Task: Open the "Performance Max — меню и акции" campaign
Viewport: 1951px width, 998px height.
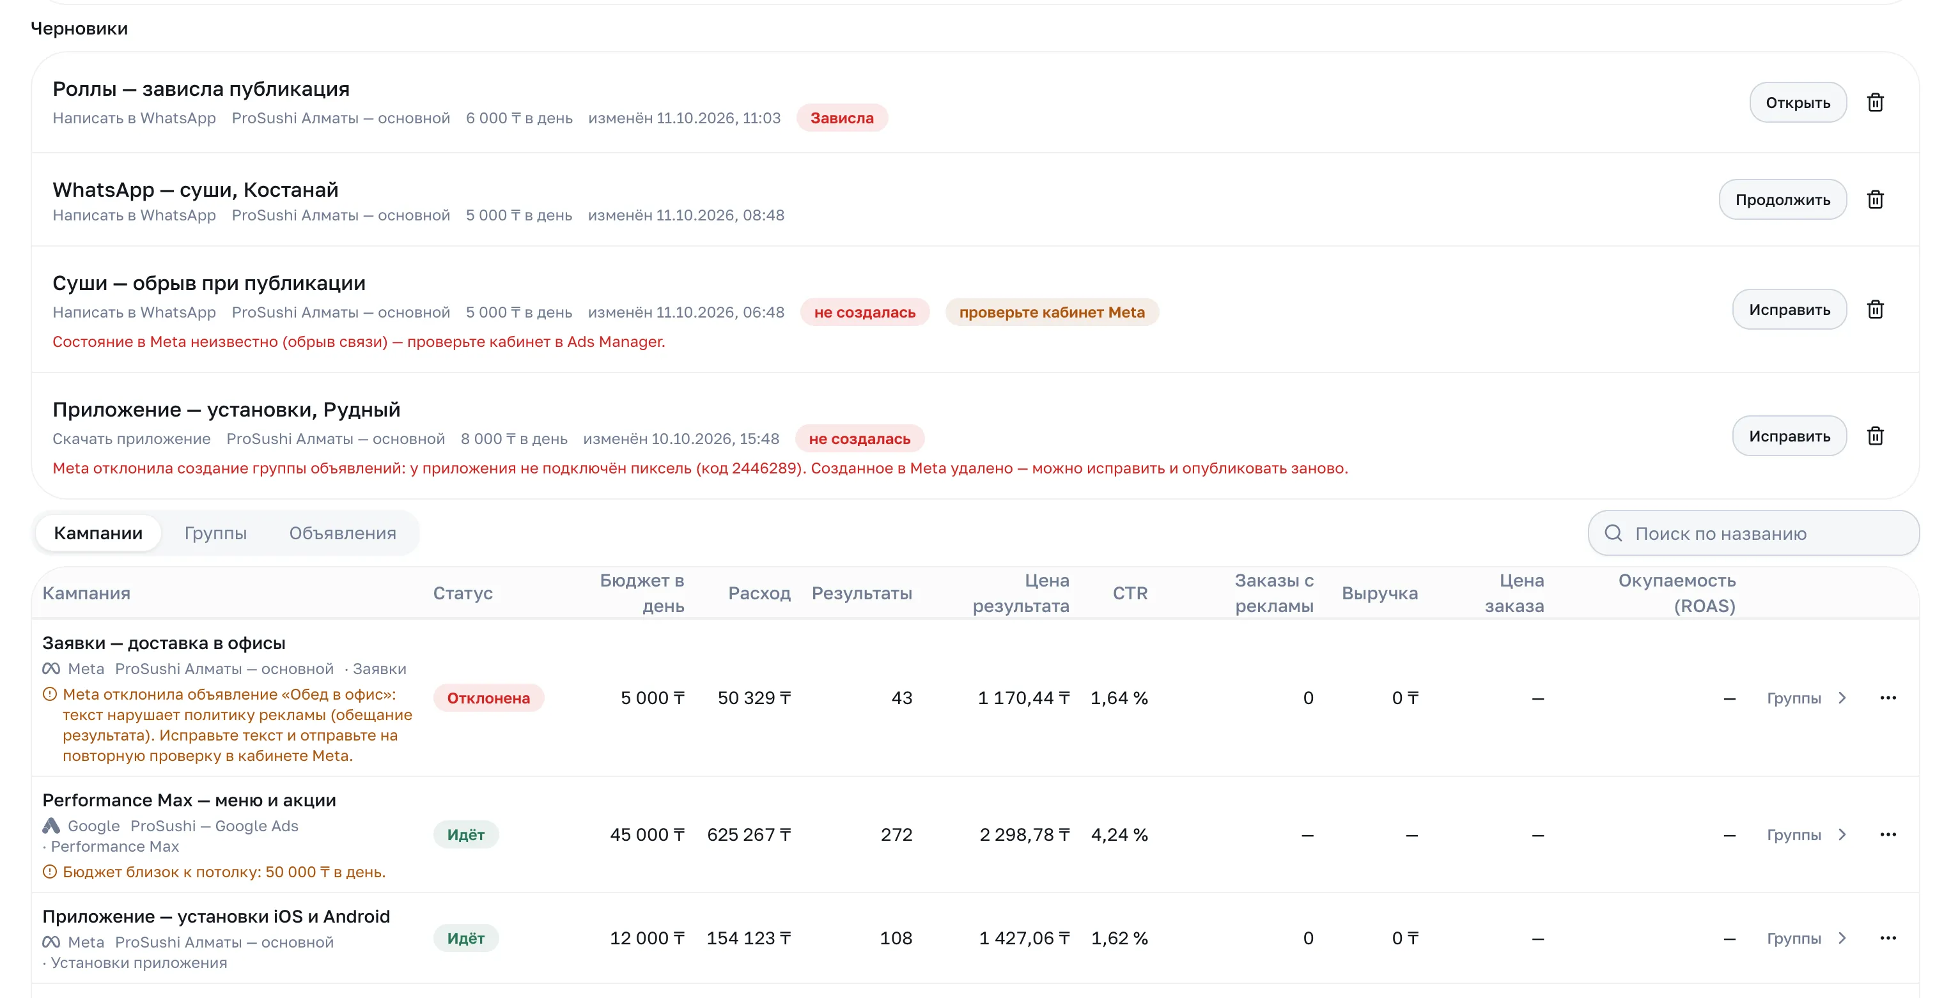Action: click(x=189, y=799)
